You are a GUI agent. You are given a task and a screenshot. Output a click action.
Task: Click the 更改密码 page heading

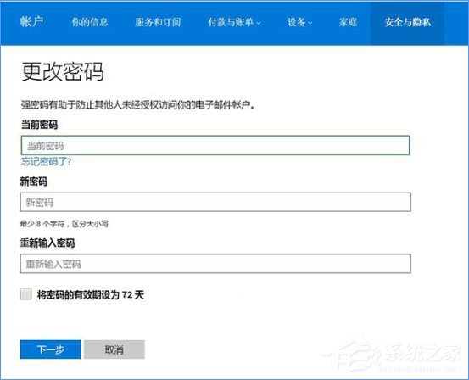point(63,72)
